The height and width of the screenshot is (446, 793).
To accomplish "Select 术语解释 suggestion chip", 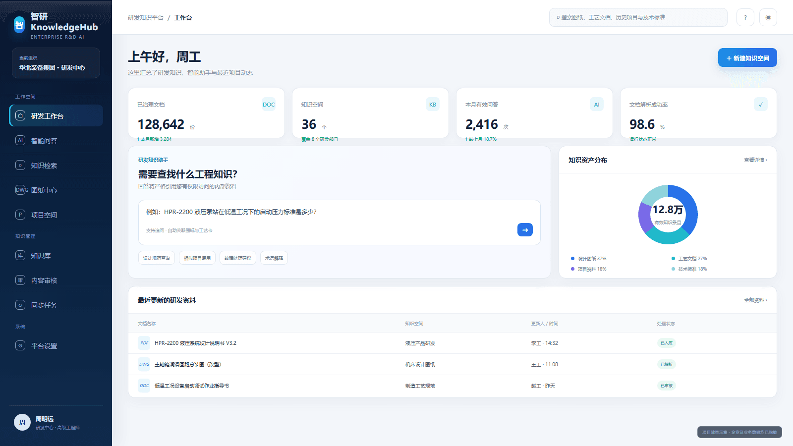I will (274, 258).
